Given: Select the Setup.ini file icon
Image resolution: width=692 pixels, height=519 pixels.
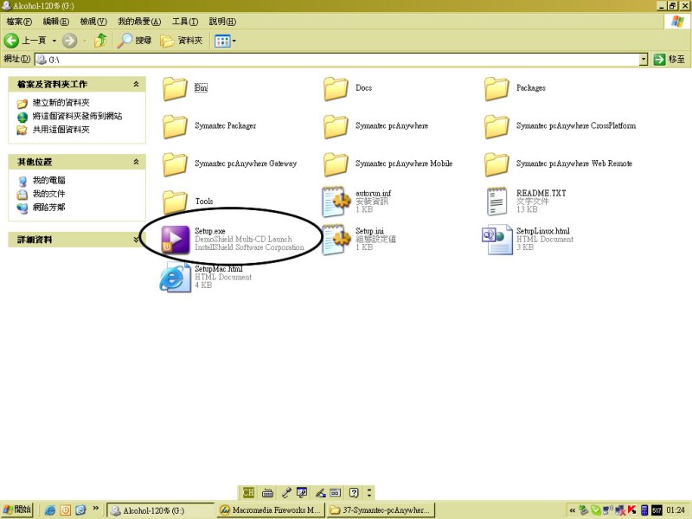Looking at the screenshot, I should [336, 240].
